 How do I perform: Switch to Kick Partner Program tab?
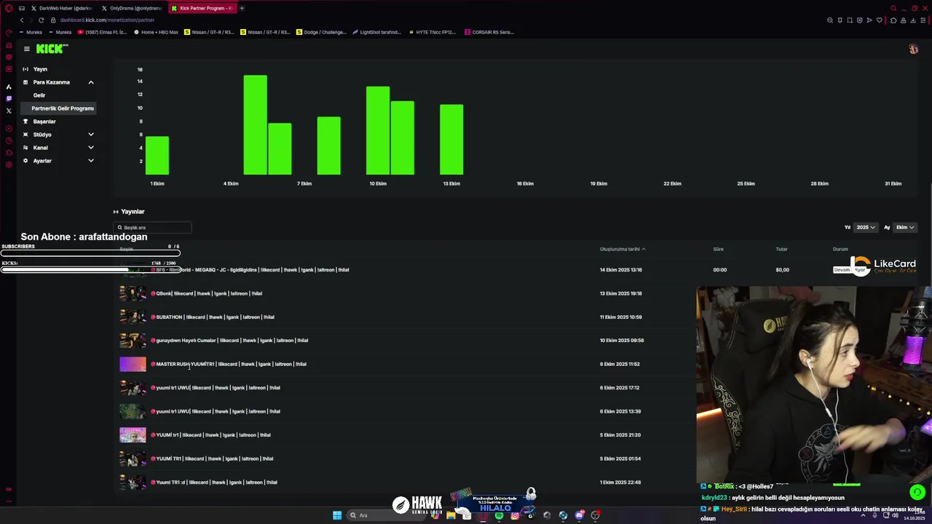tap(202, 8)
